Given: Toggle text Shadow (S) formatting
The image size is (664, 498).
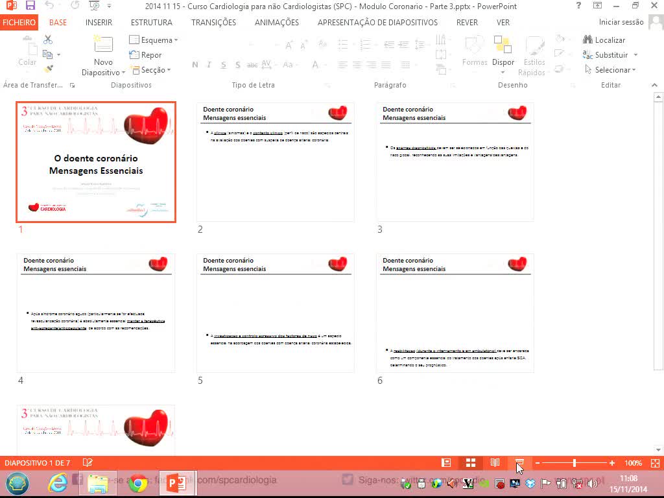Looking at the screenshot, I should (x=237, y=65).
